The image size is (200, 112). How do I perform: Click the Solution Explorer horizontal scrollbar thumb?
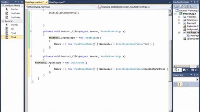click(x=183, y=66)
